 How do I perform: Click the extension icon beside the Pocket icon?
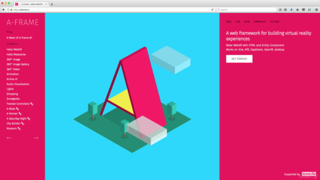pos(309,9)
